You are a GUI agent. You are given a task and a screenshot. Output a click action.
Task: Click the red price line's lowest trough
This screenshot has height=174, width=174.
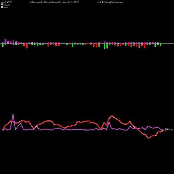point(148,138)
